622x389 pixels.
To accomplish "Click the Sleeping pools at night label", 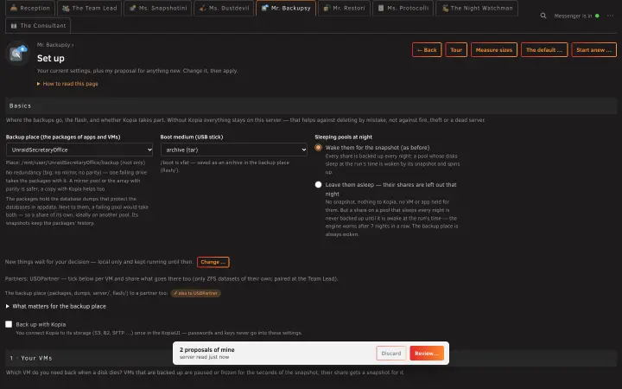I will pyautogui.click(x=344, y=137).
